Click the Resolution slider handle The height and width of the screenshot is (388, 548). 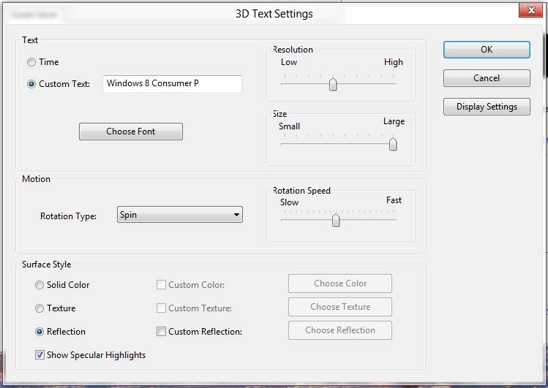(x=333, y=84)
